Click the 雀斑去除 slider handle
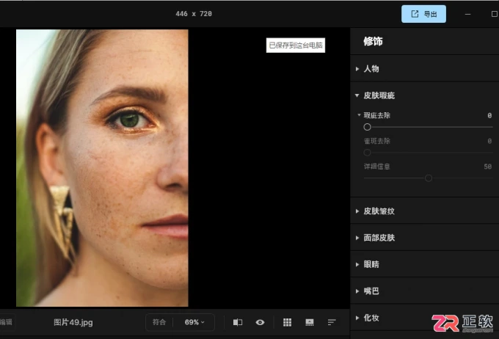Image resolution: width=499 pixels, height=339 pixels. click(x=367, y=153)
